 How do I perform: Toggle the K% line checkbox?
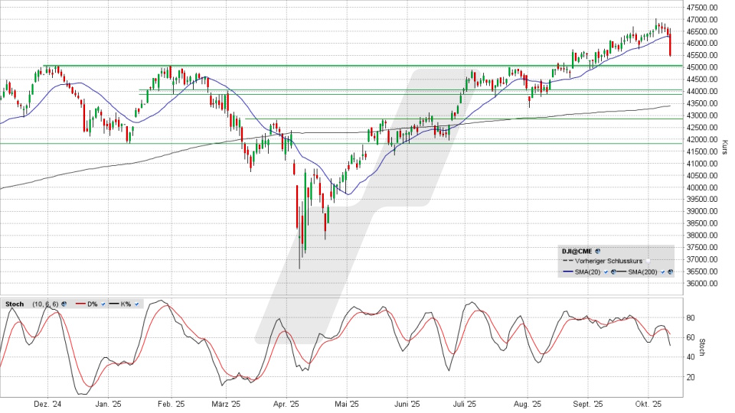[x=136, y=304]
